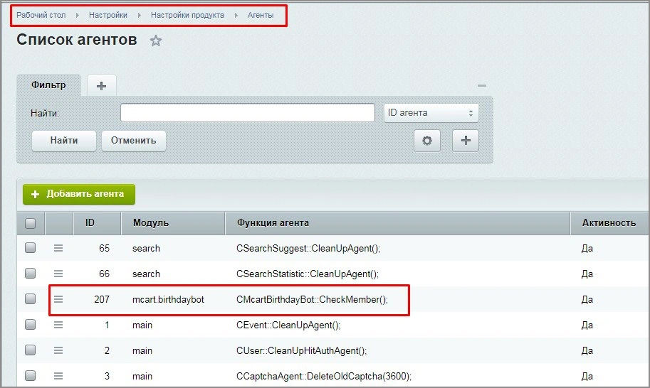
Task: Open Агенты breadcrumb link
Action: click(261, 15)
